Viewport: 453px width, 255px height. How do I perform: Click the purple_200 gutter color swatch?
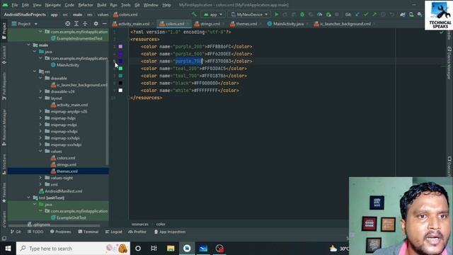click(120, 47)
